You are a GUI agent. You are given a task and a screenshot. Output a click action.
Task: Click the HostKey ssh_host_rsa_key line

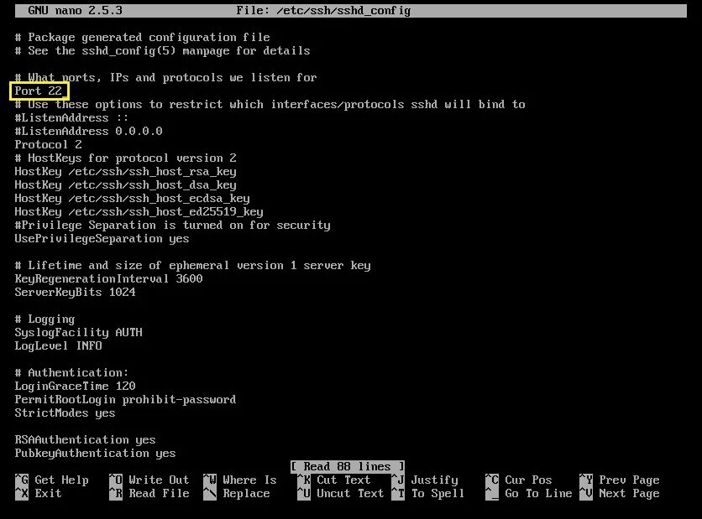[x=125, y=172]
